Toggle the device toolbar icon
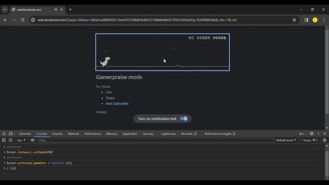 (x=10, y=134)
